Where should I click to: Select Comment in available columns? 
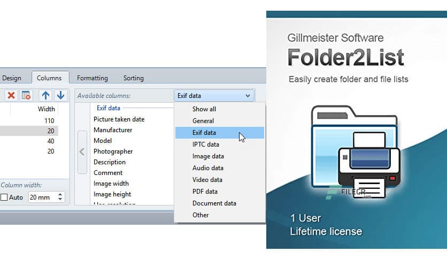pyautogui.click(x=108, y=173)
